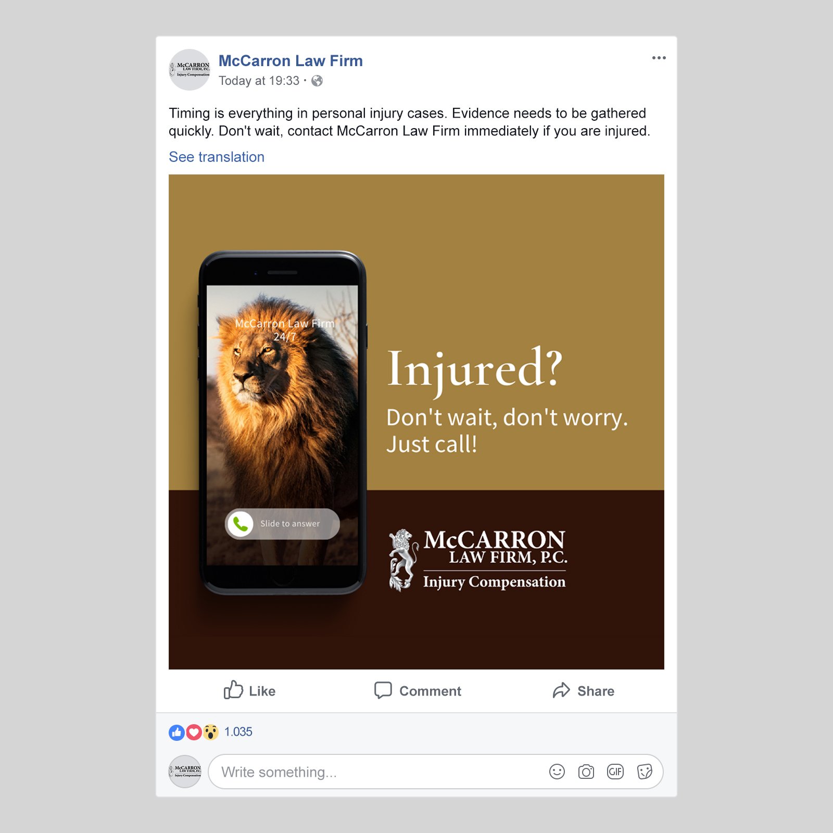Viewport: 833px width, 833px height.
Task: Open the three-dot post options menu
Action: point(659,58)
